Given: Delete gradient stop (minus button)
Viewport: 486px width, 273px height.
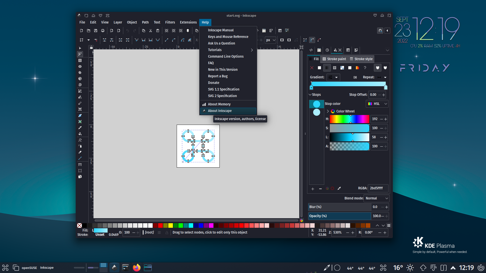Looking at the screenshot, I should point(320,189).
